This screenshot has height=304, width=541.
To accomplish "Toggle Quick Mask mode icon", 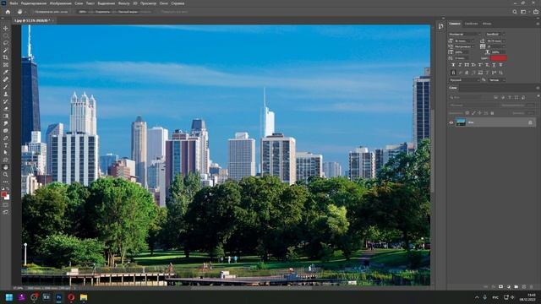I will (x=6, y=205).
